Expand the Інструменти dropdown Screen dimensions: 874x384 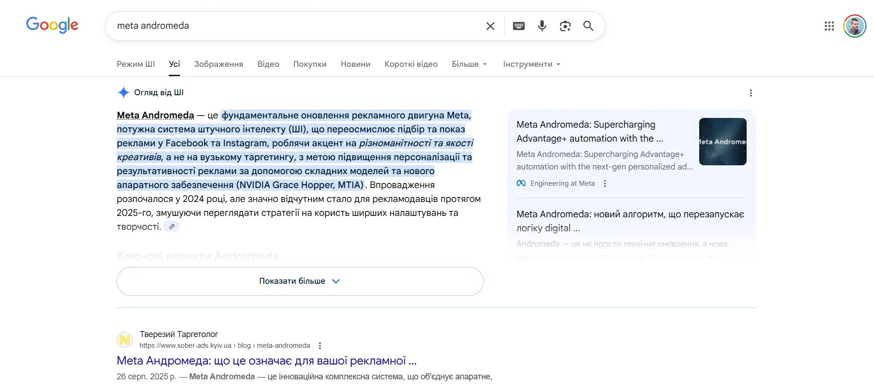pos(532,64)
